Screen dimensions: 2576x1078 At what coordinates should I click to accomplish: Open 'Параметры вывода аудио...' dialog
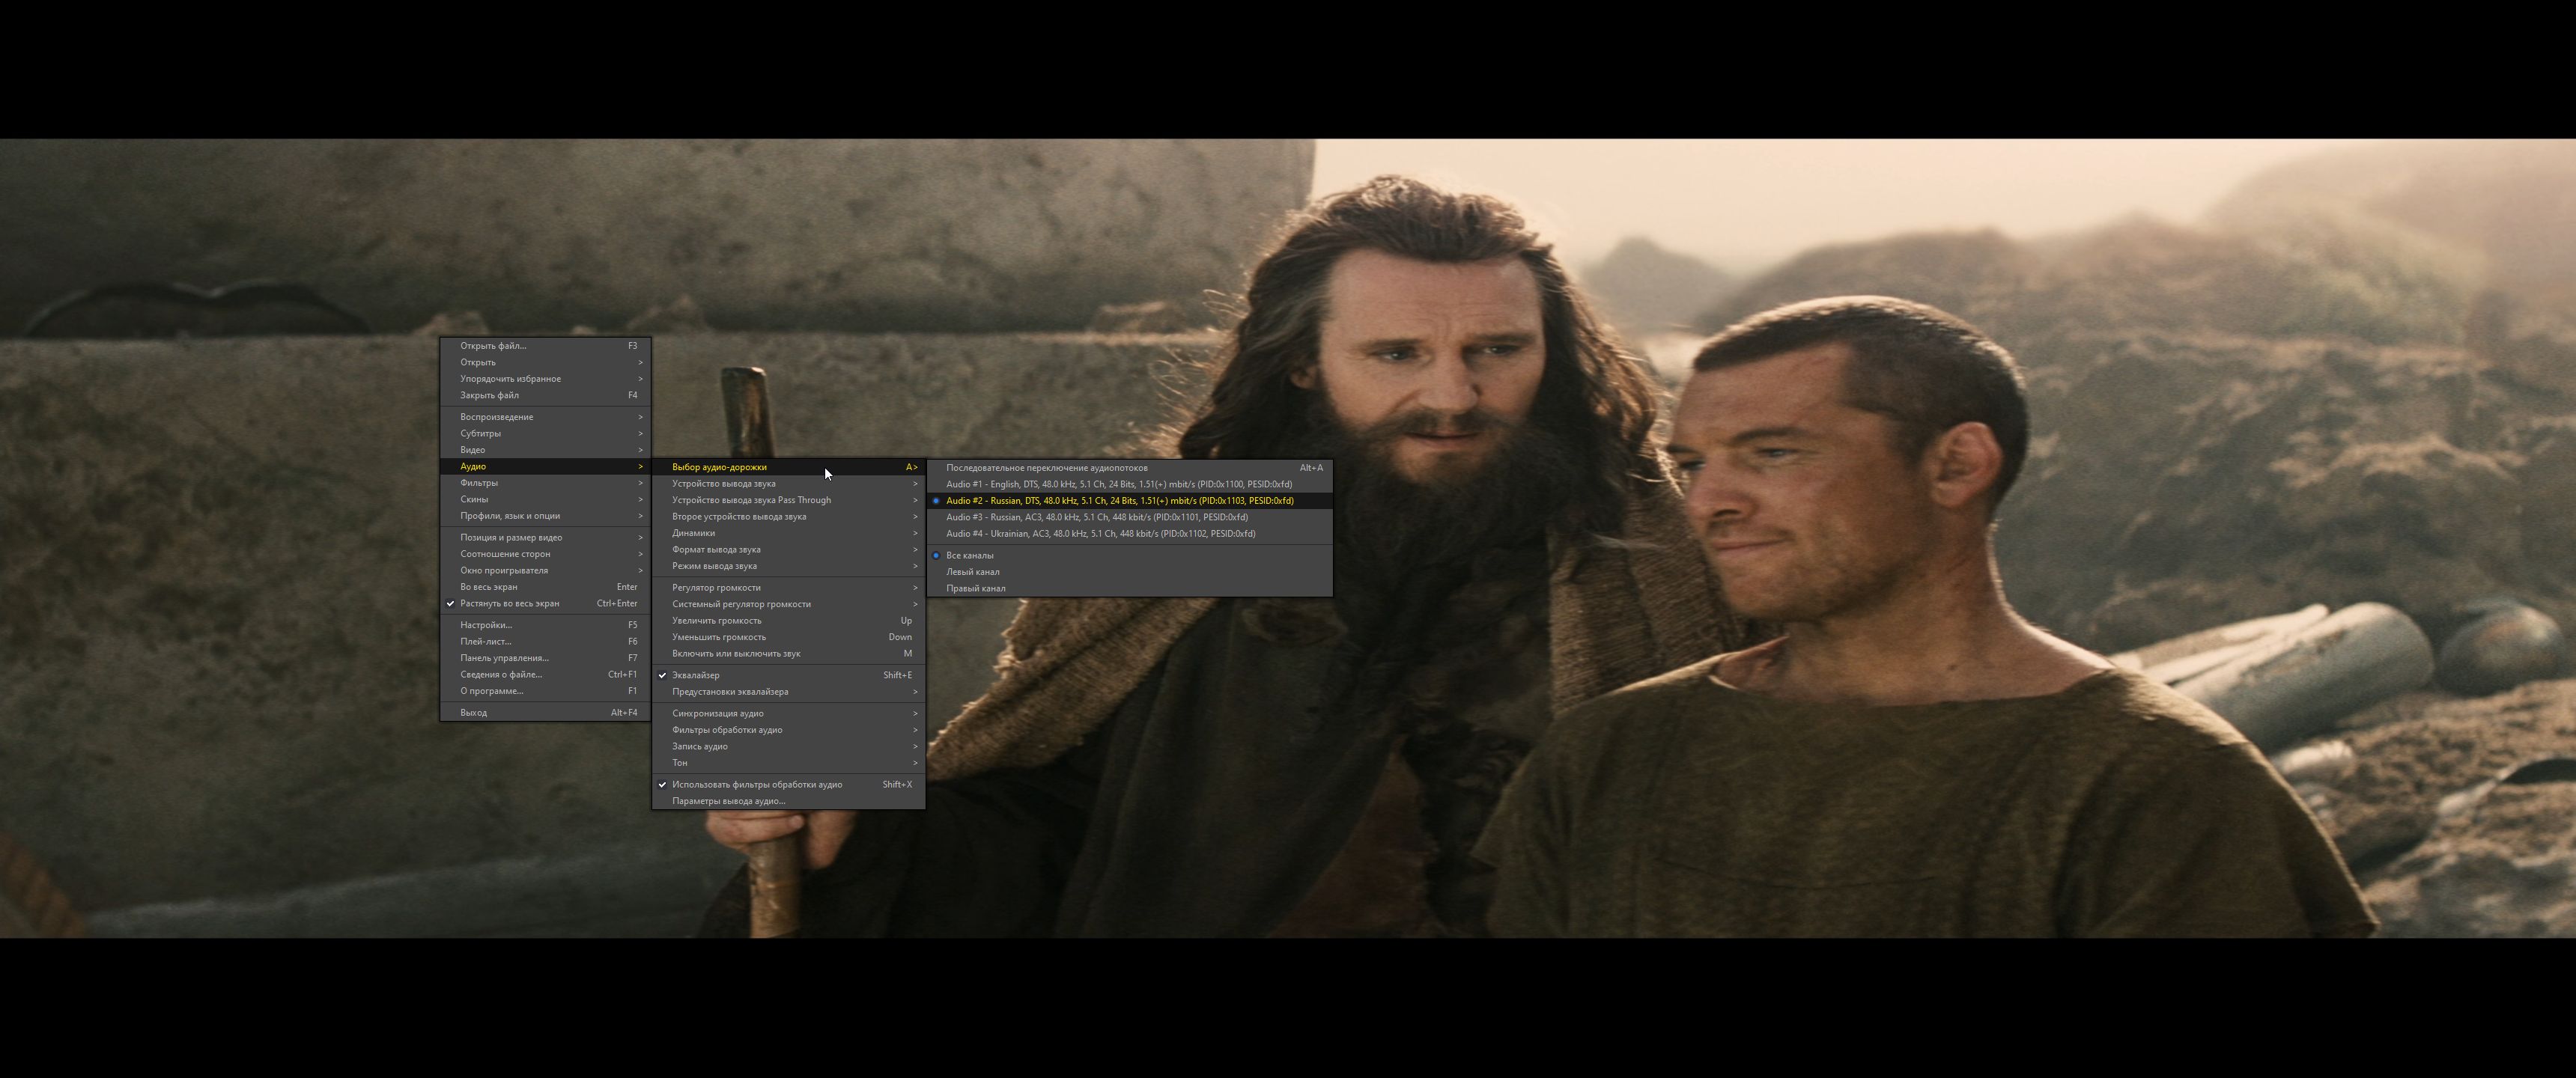[728, 801]
